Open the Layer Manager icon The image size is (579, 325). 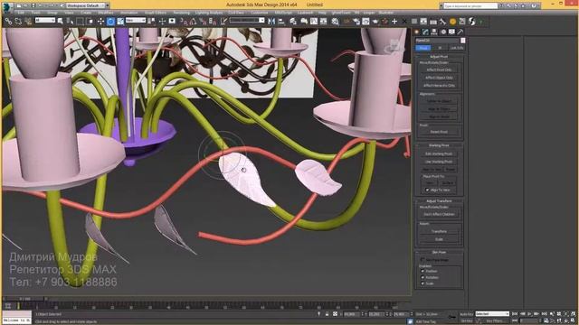293,22
